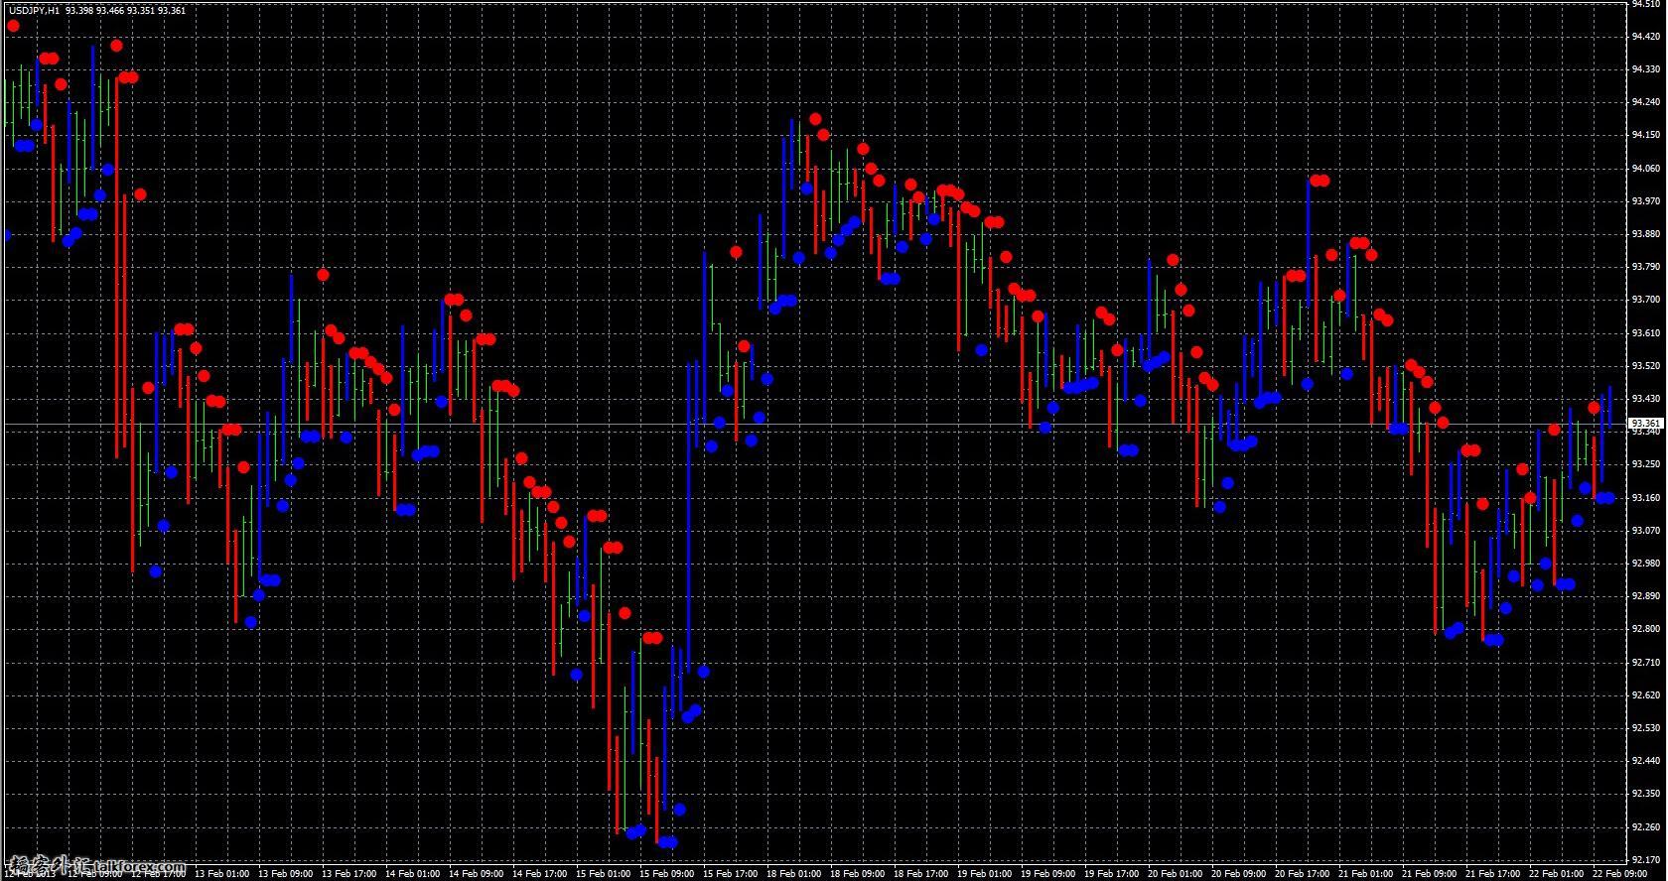1668x881 pixels.
Task: Pick the 20 Feb 17:00 time label
Action: 1302,874
